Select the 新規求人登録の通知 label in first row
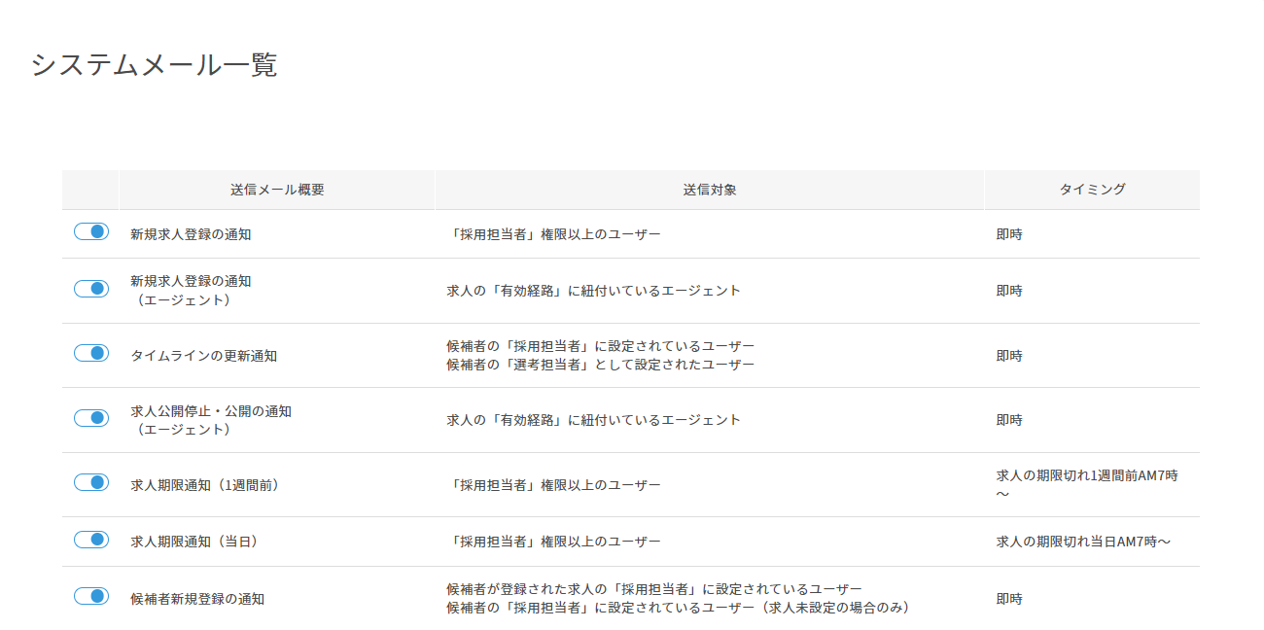 coord(191,234)
